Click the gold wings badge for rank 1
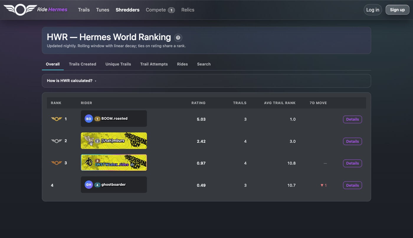Viewport: 413px width, 238px height. pyautogui.click(x=56, y=119)
